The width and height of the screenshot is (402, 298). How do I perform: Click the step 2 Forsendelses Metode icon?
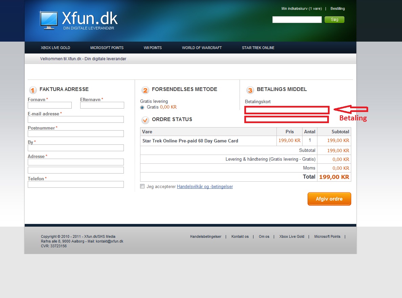145,90
